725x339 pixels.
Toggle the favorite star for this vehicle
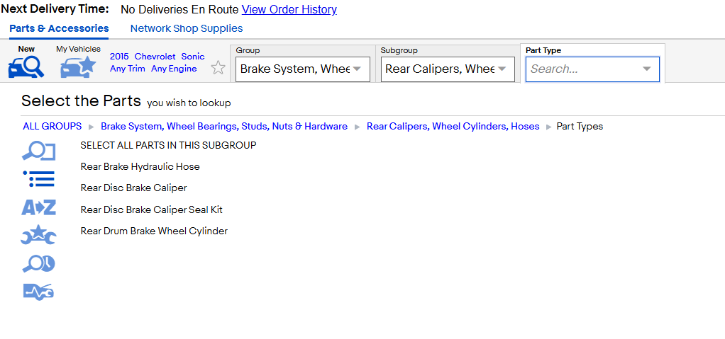218,68
